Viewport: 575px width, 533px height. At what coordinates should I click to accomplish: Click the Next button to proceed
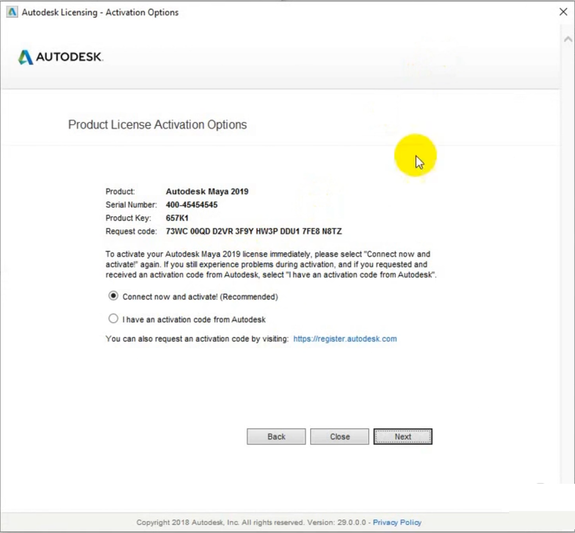click(x=403, y=437)
